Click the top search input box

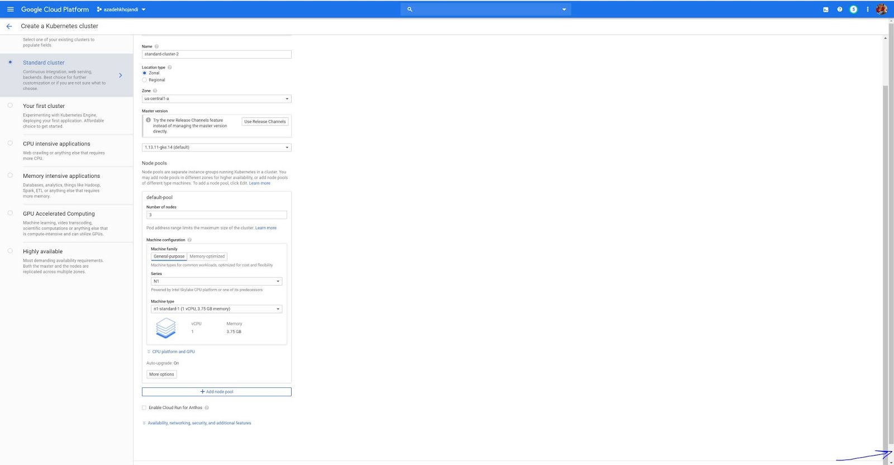[x=486, y=10]
